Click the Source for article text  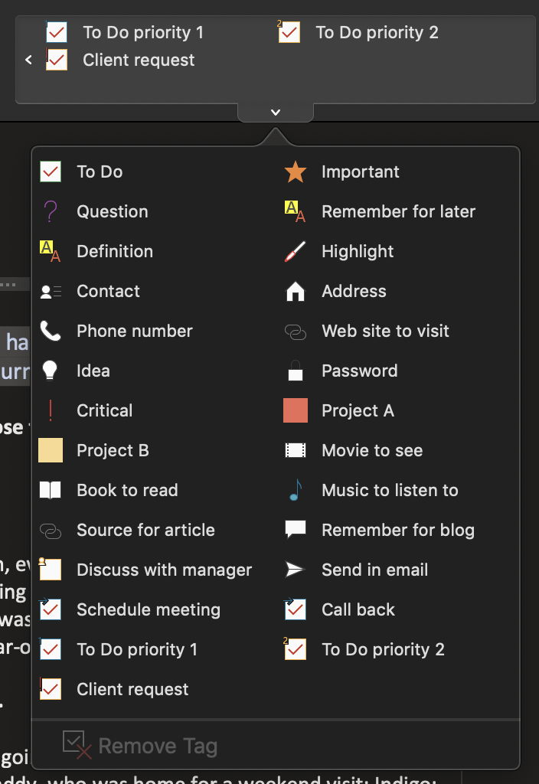(x=146, y=530)
